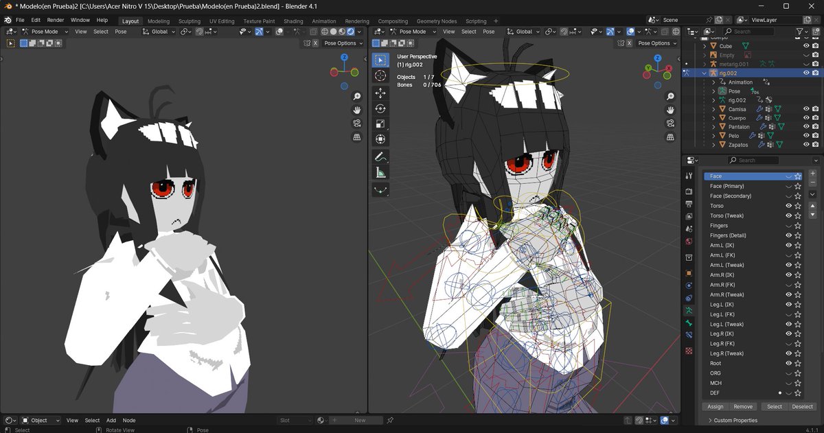This screenshot has height=433, width=824.
Task: Activate the Cursor tool in right viewport toolbar
Action: tap(381, 75)
